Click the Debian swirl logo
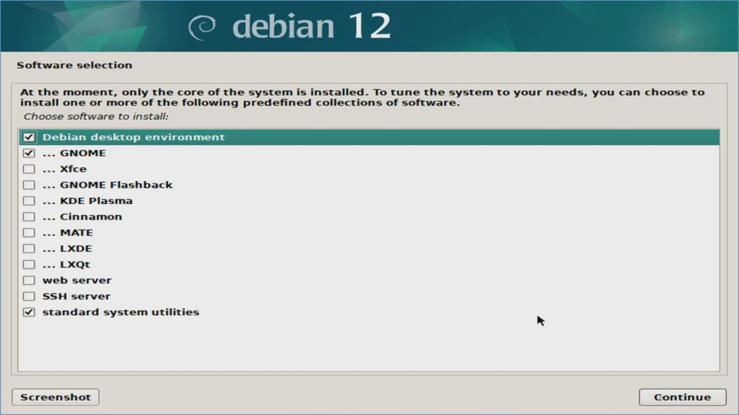This screenshot has width=739, height=415. 202,27
